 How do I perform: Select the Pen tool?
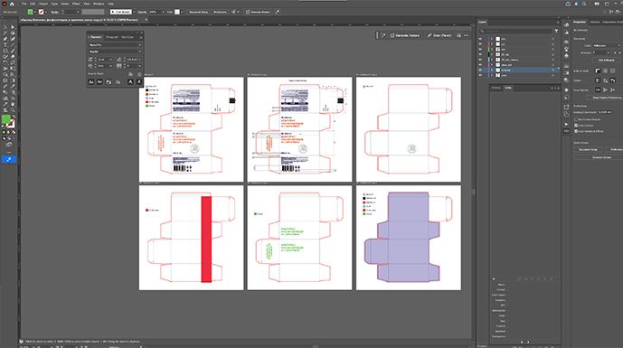pos(5,39)
